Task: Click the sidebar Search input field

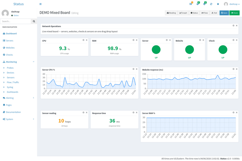Action: click(16, 21)
